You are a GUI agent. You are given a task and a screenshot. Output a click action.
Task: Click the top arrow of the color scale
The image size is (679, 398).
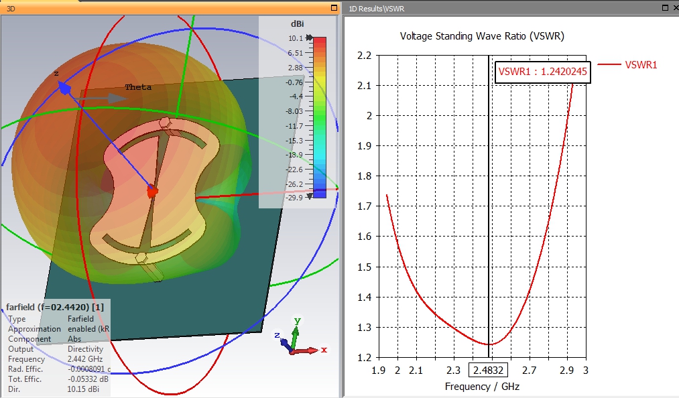coord(309,38)
